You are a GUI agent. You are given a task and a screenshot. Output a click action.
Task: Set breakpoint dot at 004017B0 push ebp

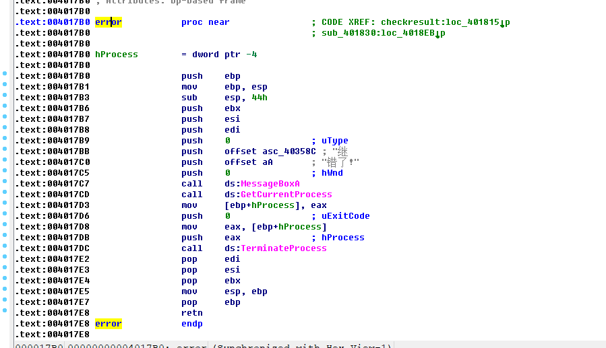[5, 73]
